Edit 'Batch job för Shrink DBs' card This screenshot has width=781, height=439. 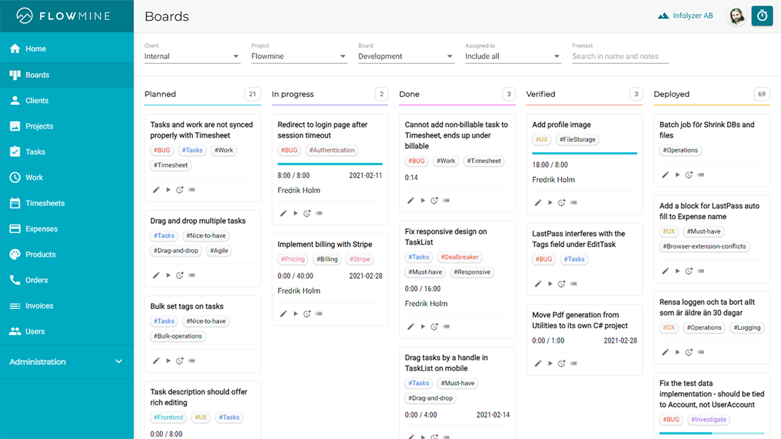[x=665, y=175]
